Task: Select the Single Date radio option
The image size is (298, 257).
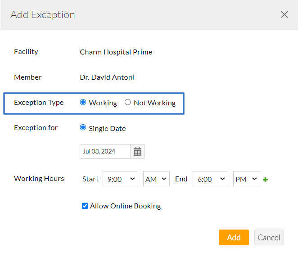Action: pos(83,128)
